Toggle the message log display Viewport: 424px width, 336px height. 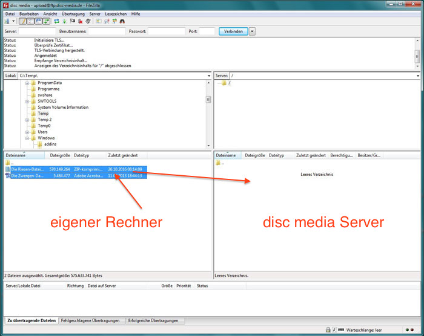point(23,21)
